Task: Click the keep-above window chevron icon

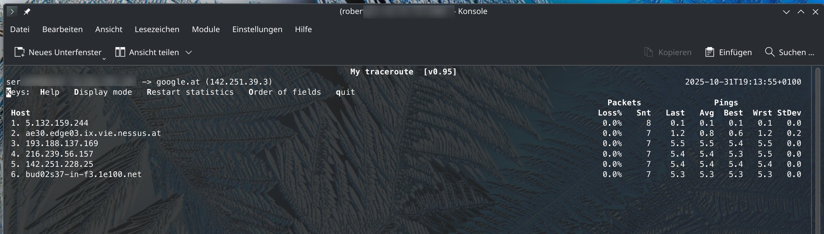Action: [x=801, y=12]
